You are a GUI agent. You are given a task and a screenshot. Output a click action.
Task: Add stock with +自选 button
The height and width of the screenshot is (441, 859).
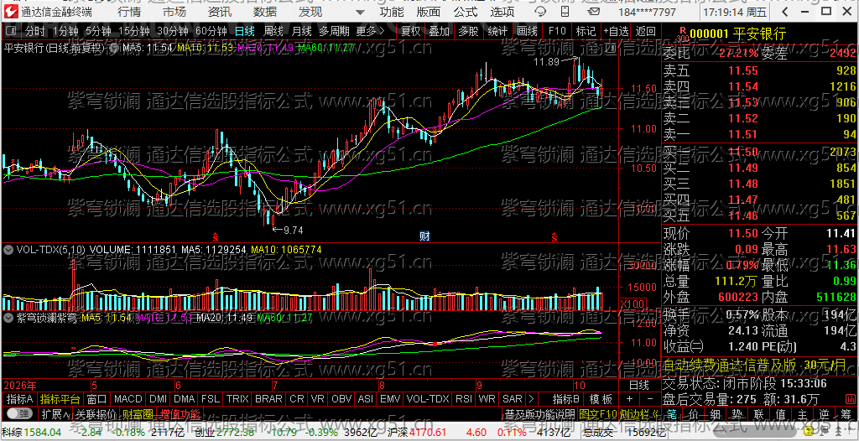[x=617, y=31]
